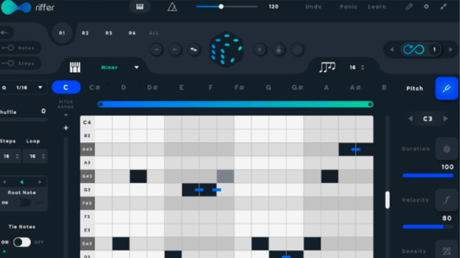Adjust the Duration slider
This screenshot has height=258, width=460.
click(x=428, y=176)
